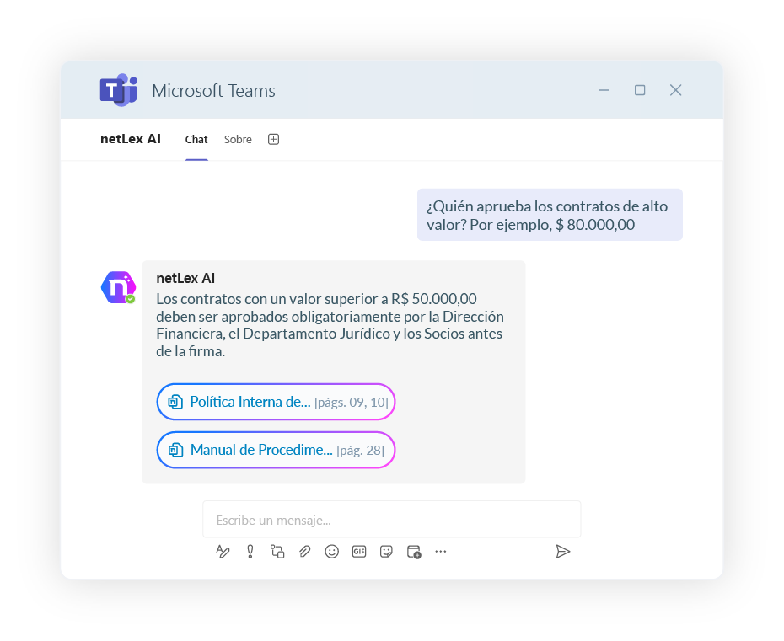784x641 pixels.
Task: Click the reply text about R$ 50.000,00 approval
Action: pos(330,325)
